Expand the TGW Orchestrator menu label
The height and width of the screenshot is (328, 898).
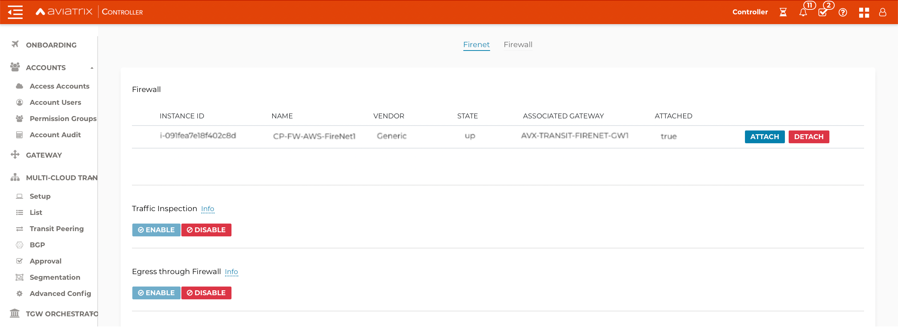(x=62, y=314)
